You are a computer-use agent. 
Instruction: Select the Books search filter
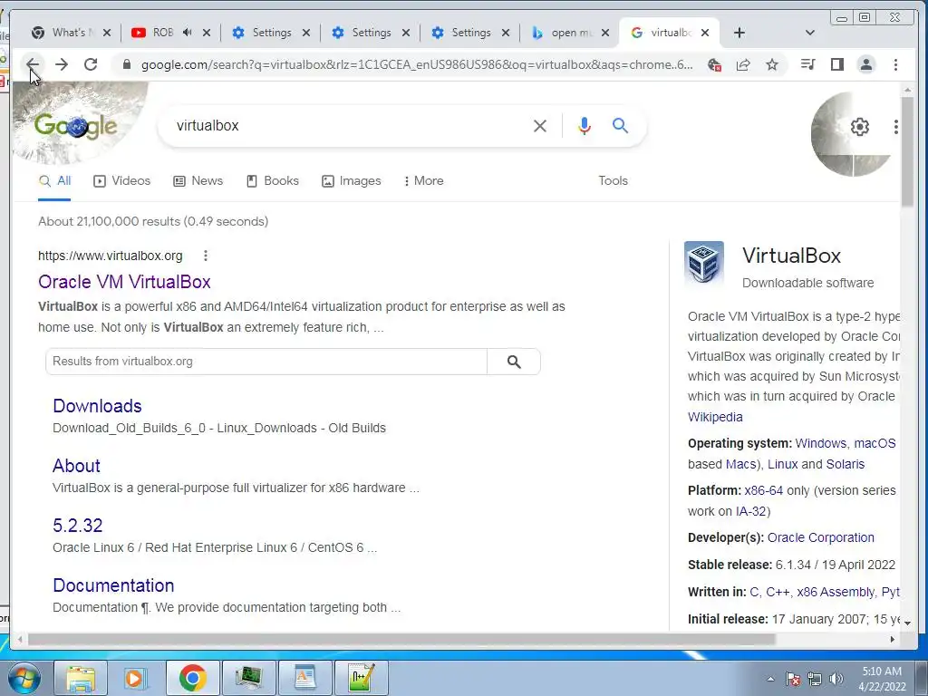click(272, 181)
